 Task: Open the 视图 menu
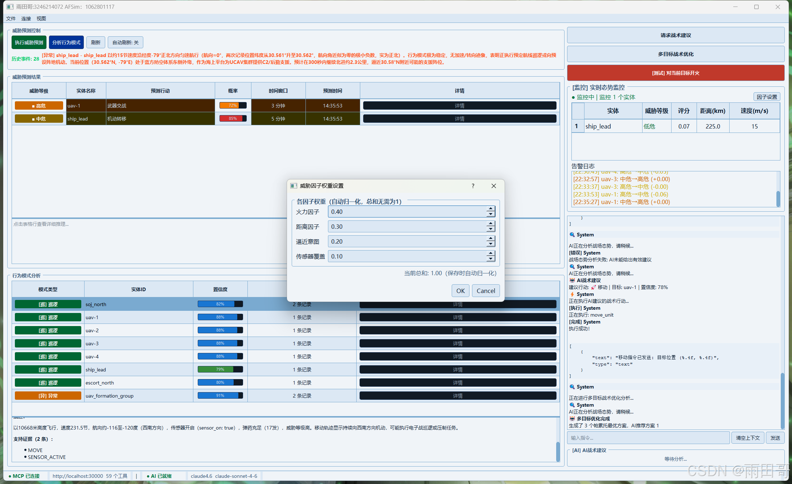tap(41, 19)
